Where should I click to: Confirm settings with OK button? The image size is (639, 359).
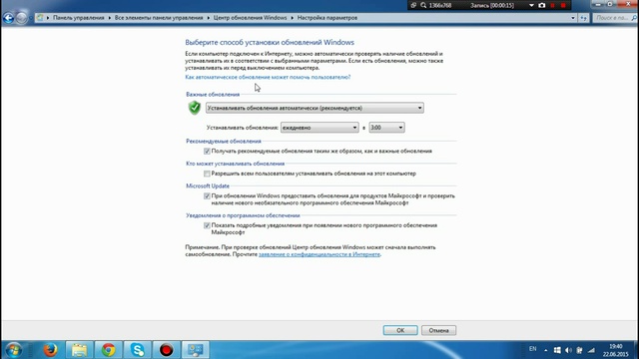(400, 330)
